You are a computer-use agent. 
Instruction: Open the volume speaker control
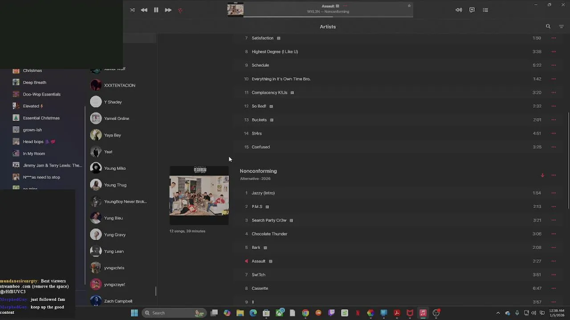point(459,10)
